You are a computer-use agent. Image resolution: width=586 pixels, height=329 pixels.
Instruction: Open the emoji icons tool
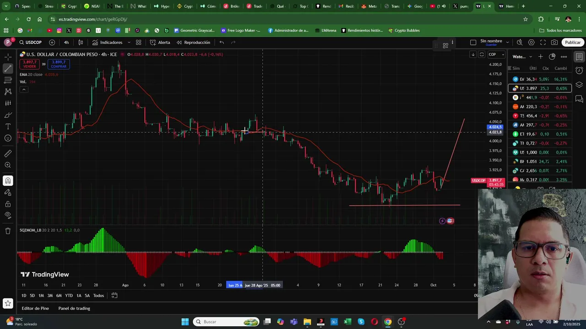pos(8,138)
